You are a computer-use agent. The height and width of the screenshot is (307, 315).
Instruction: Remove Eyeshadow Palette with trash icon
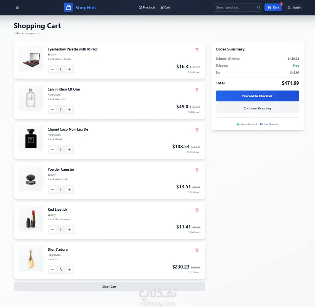pyautogui.click(x=197, y=50)
